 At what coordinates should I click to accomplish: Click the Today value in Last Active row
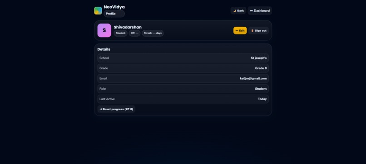pyautogui.click(x=262, y=99)
